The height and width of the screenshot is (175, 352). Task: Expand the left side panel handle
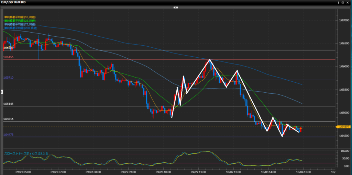[1, 92]
